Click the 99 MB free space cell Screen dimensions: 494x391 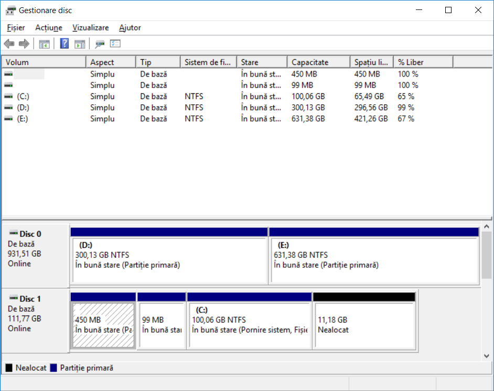(365, 85)
